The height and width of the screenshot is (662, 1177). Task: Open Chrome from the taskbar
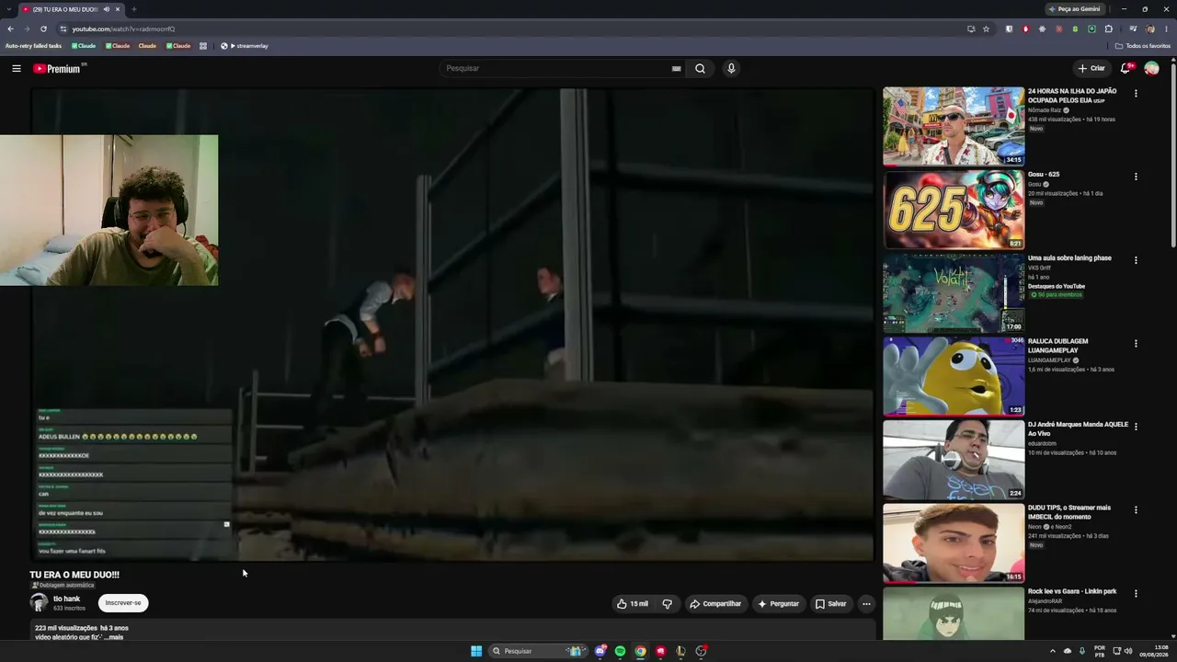(640, 651)
